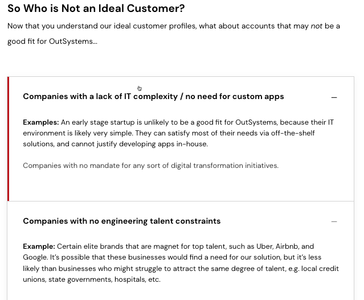Collapse engineering talent constraints section via minus icon
Image resolution: width=364 pixels, height=300 pixels.
tap(334, 221)
